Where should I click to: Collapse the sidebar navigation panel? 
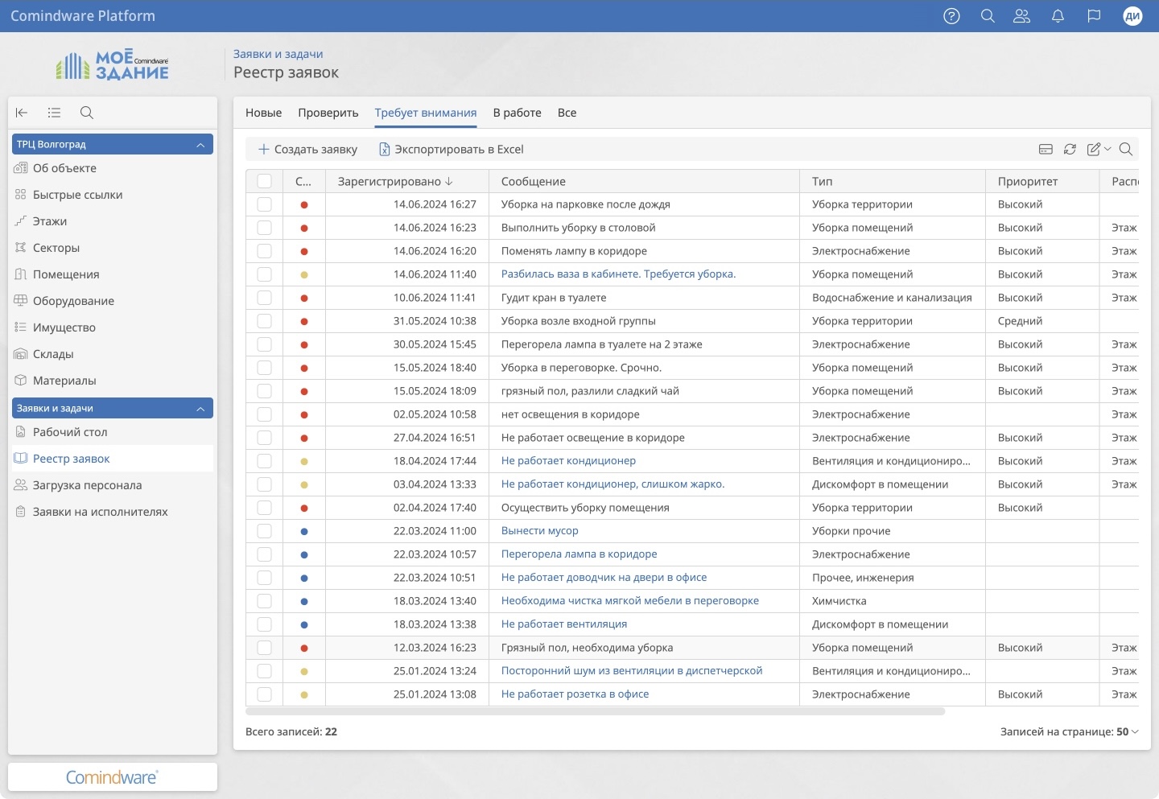tap(22, 113)
